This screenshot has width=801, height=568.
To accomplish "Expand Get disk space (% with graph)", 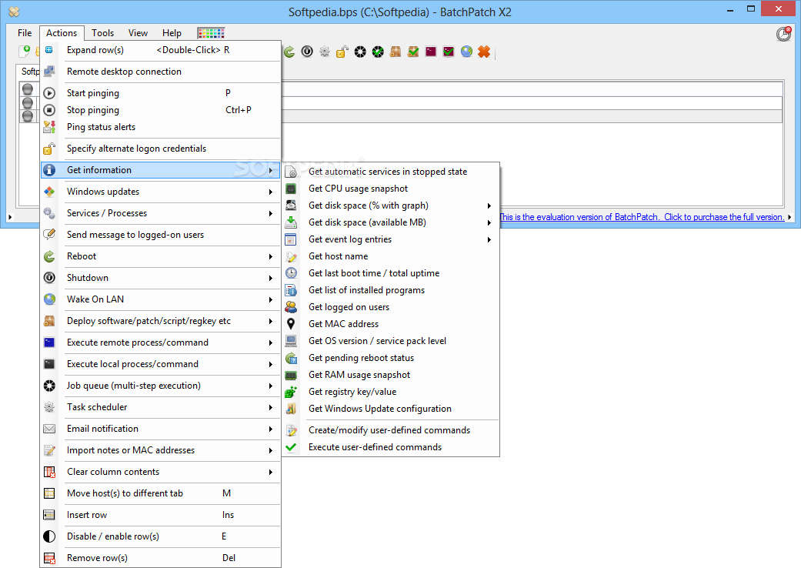I will click(x=391, y=205).
